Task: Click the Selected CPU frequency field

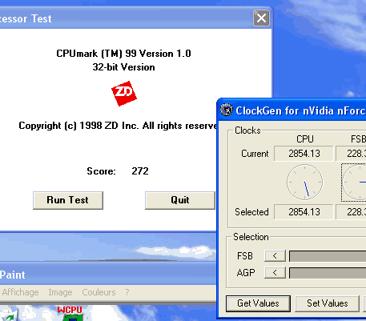Action: click(304, 212)
